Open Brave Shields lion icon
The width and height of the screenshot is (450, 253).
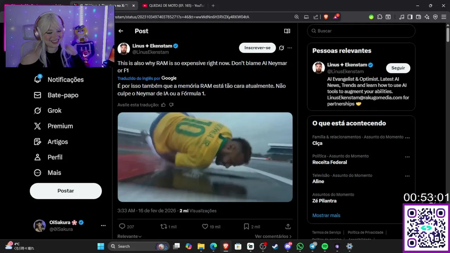(326, 17)
